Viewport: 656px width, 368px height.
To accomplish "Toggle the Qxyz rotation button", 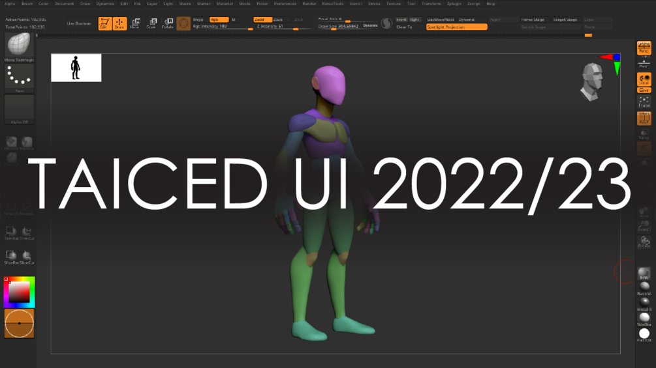I will 644,90.
